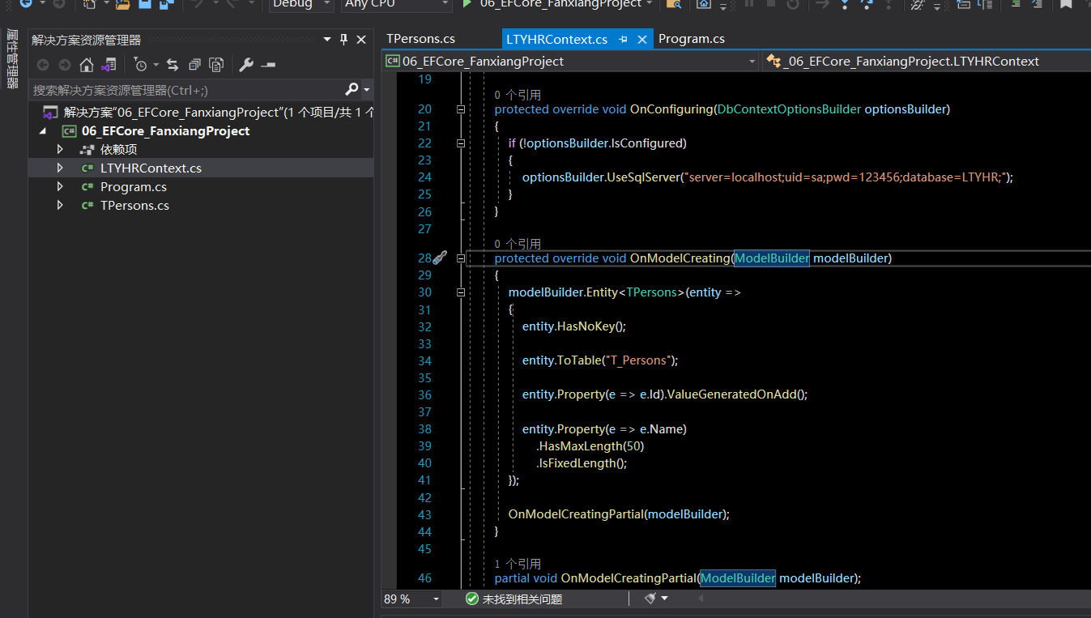Open Solution Explorer window options arrow
The height and width of the screenshot is (618, 1091).
pyautogui.click(x=327, y=39)
